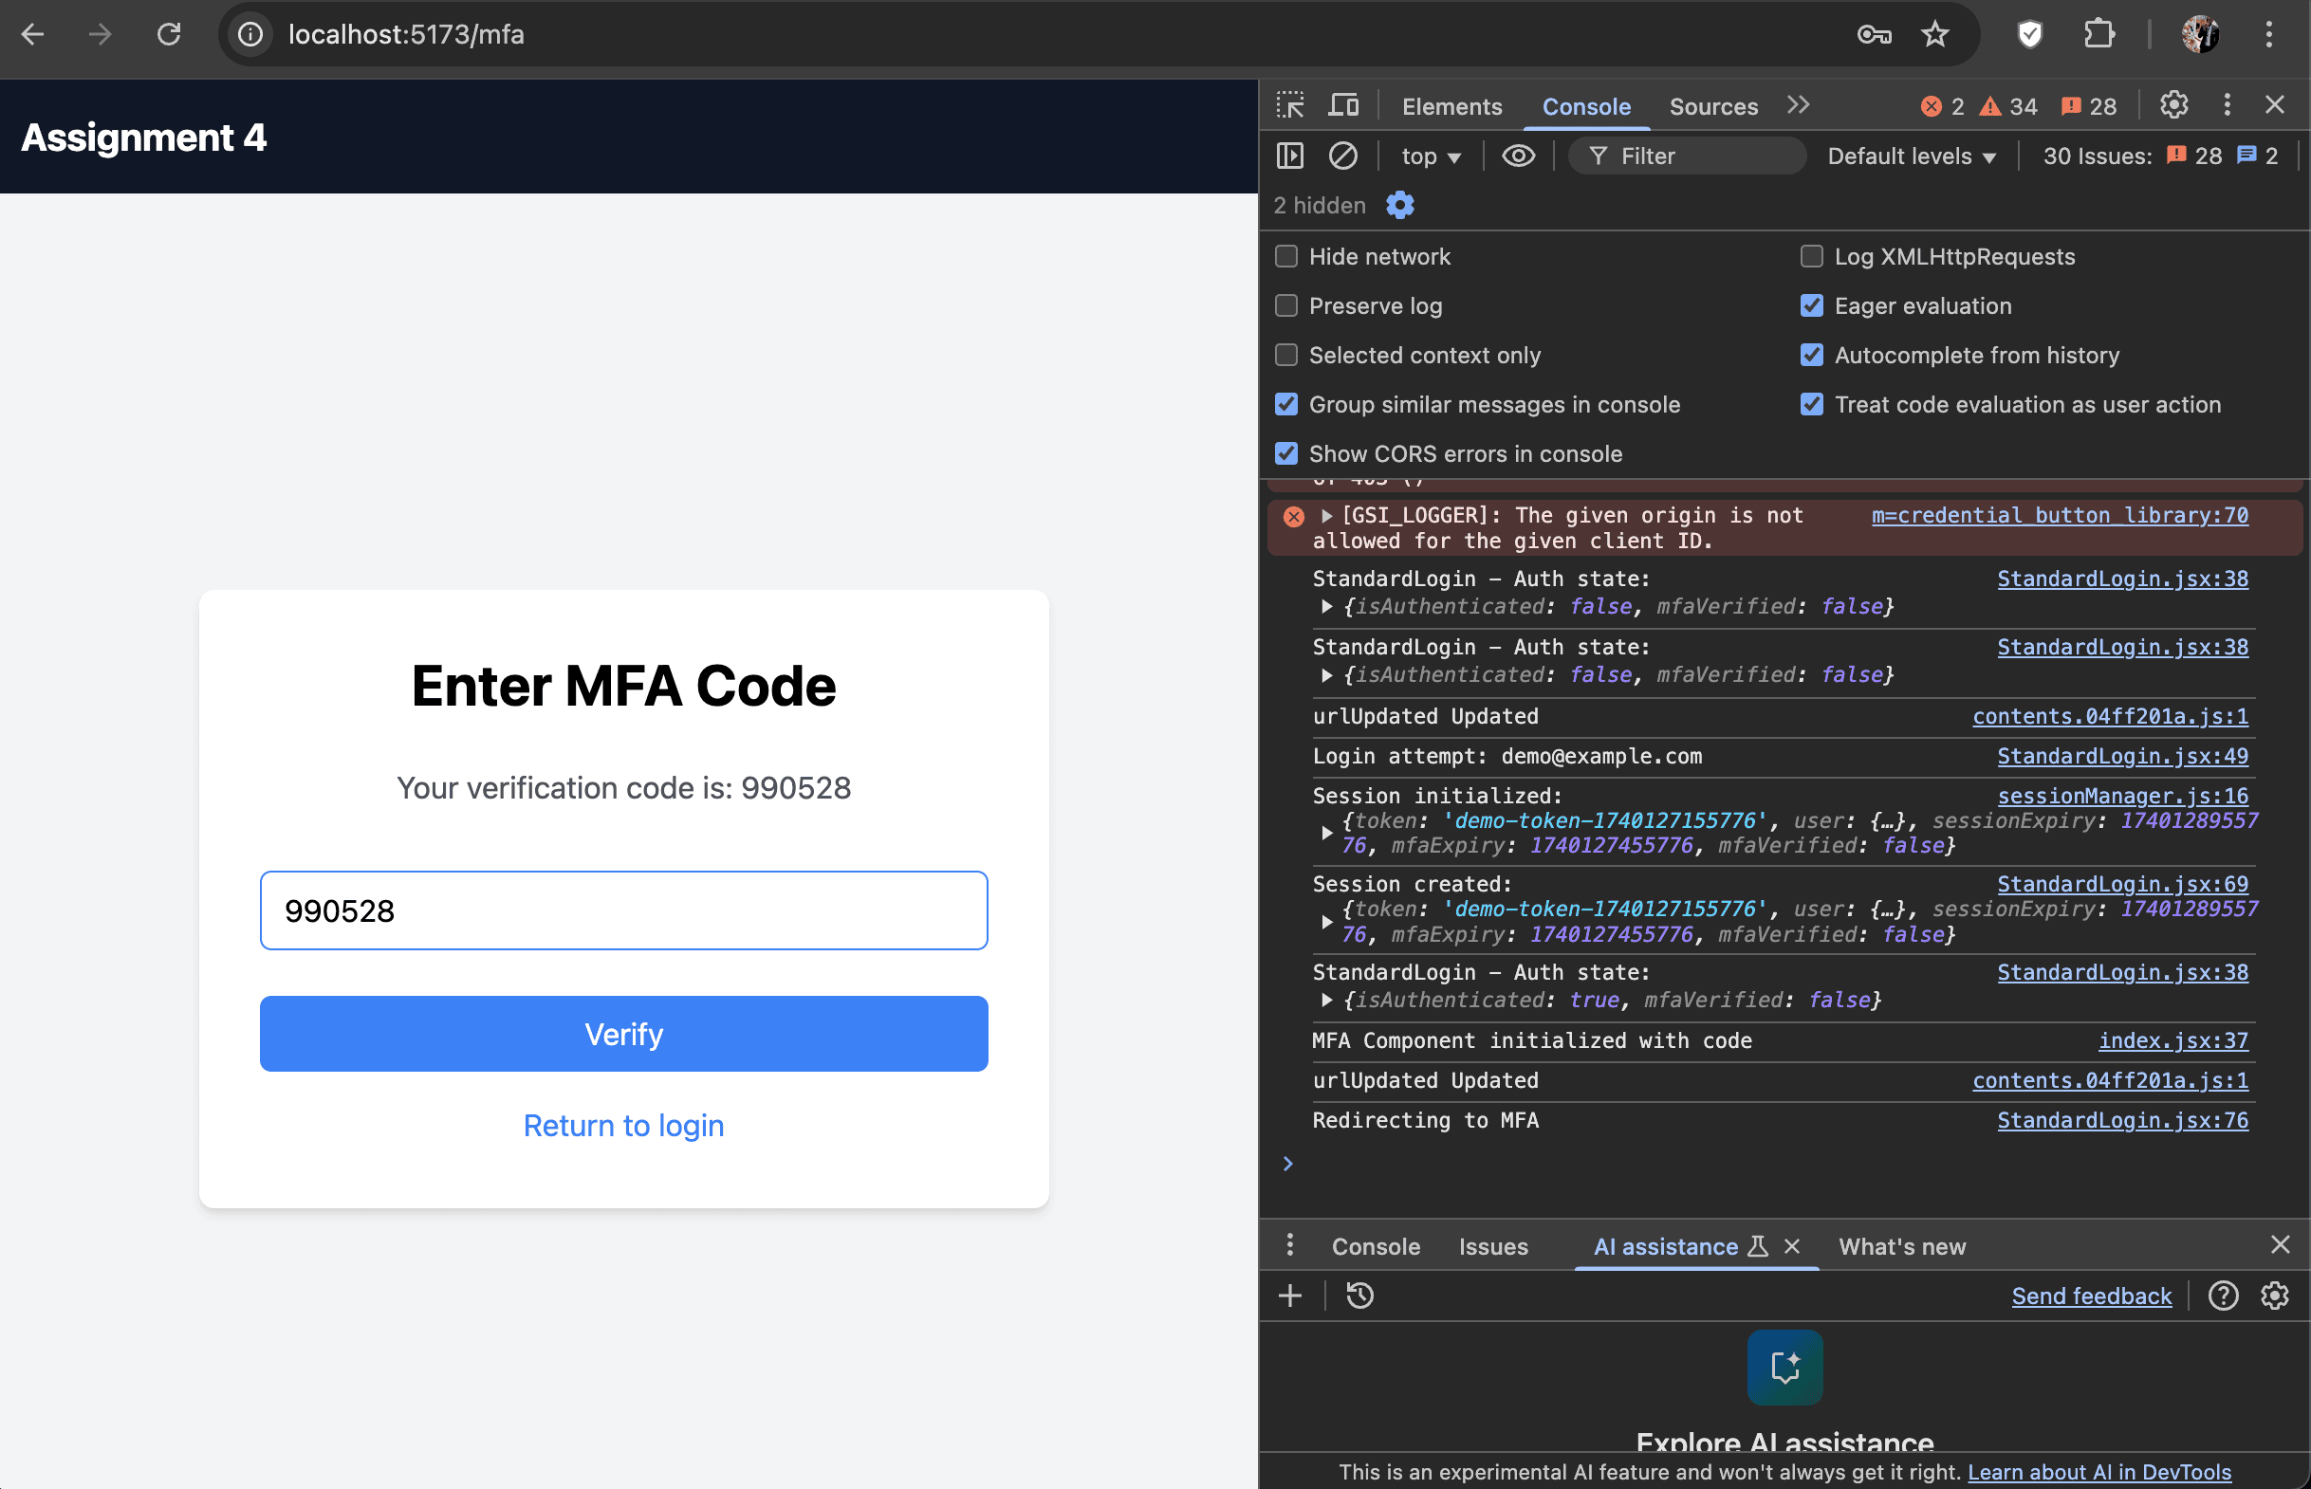2311x1489 pixels.
Task: Open the Chrome profile avatar
Action: point(2200,35)
